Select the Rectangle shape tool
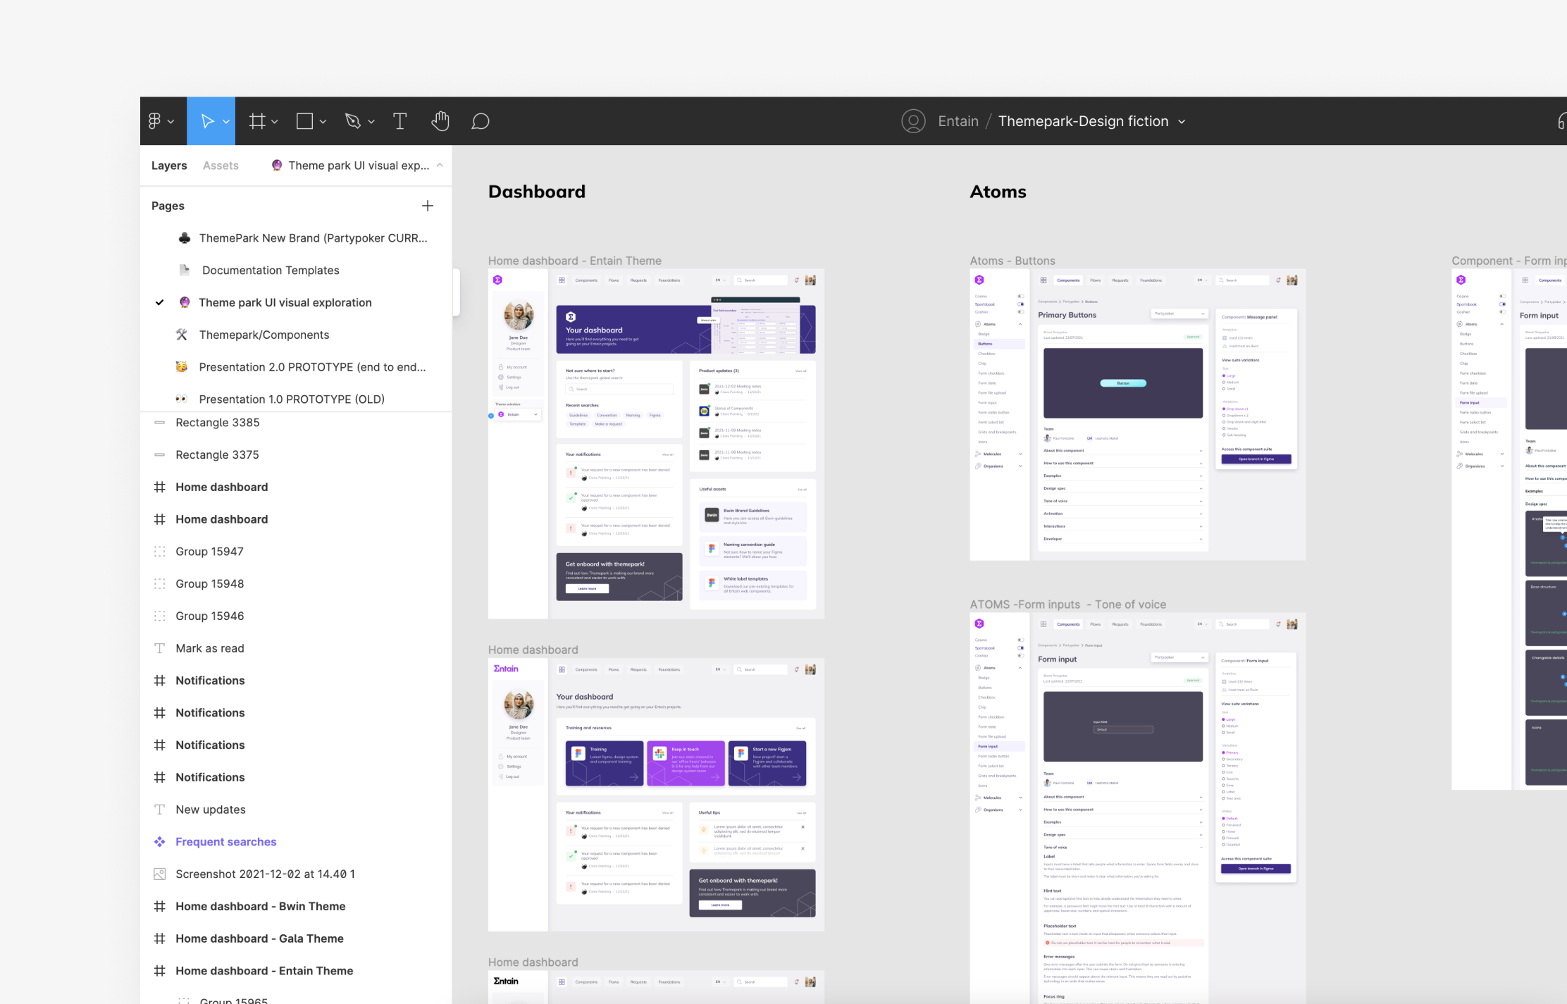This screenshot has height=1004, width=1567. 304,121
